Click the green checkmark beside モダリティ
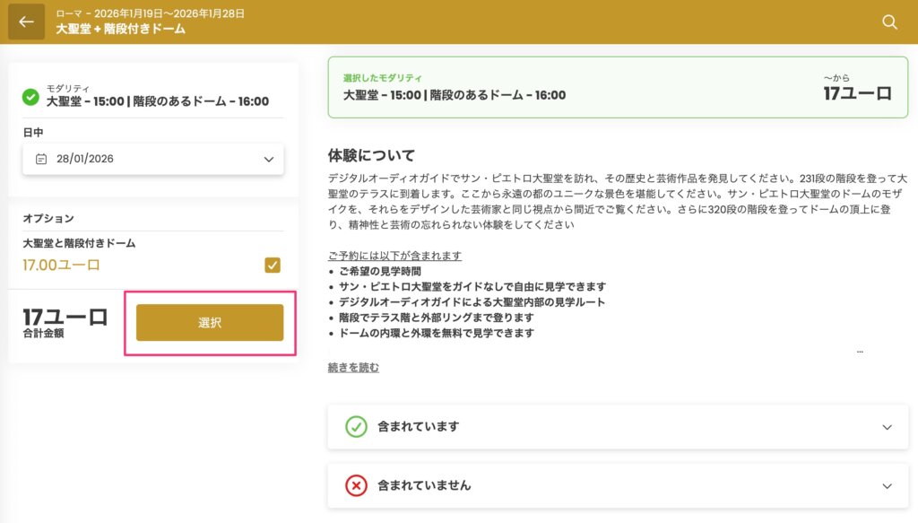Image resolution: width=918 pixels, height=523 pixels. [x=30, y=96]
